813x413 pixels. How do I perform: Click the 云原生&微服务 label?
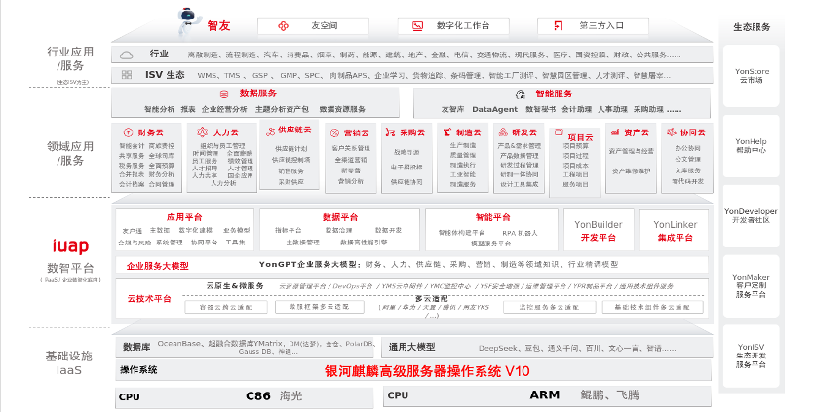coord(235,285)
